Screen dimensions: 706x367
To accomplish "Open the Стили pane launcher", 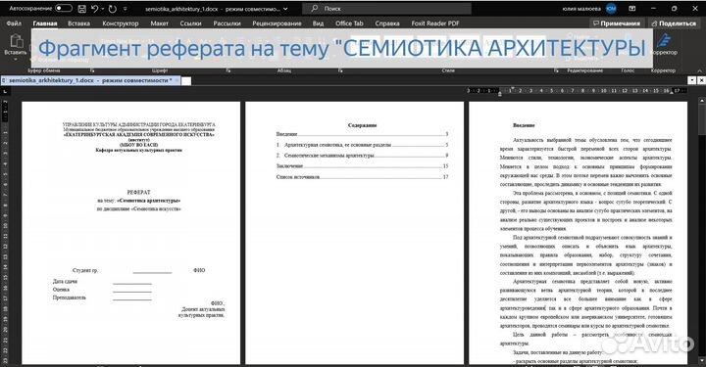I will pos(556,70).
